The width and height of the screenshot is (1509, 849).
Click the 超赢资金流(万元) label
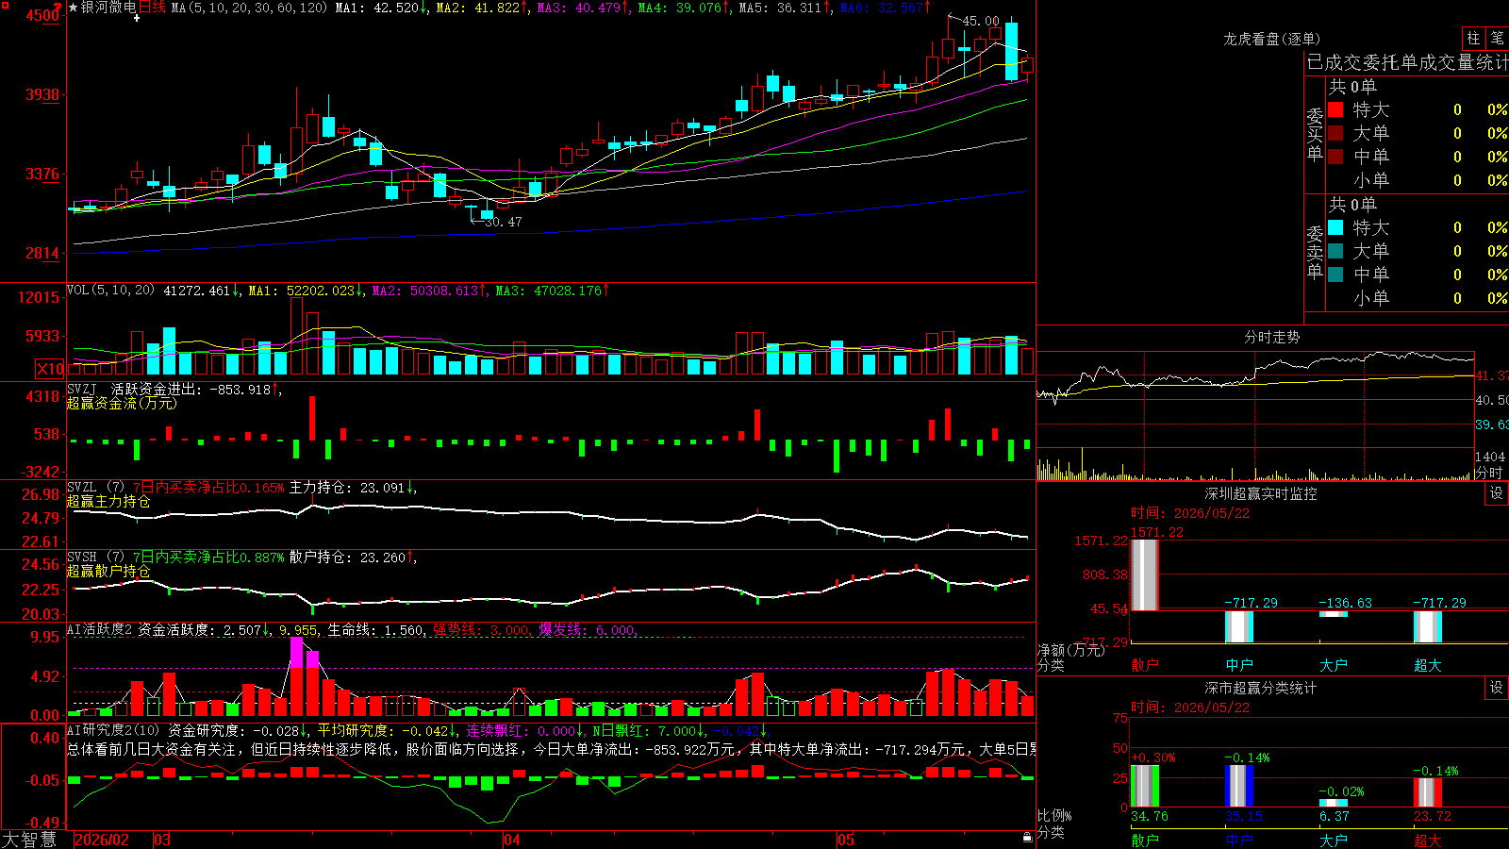[x=122, y=403]
